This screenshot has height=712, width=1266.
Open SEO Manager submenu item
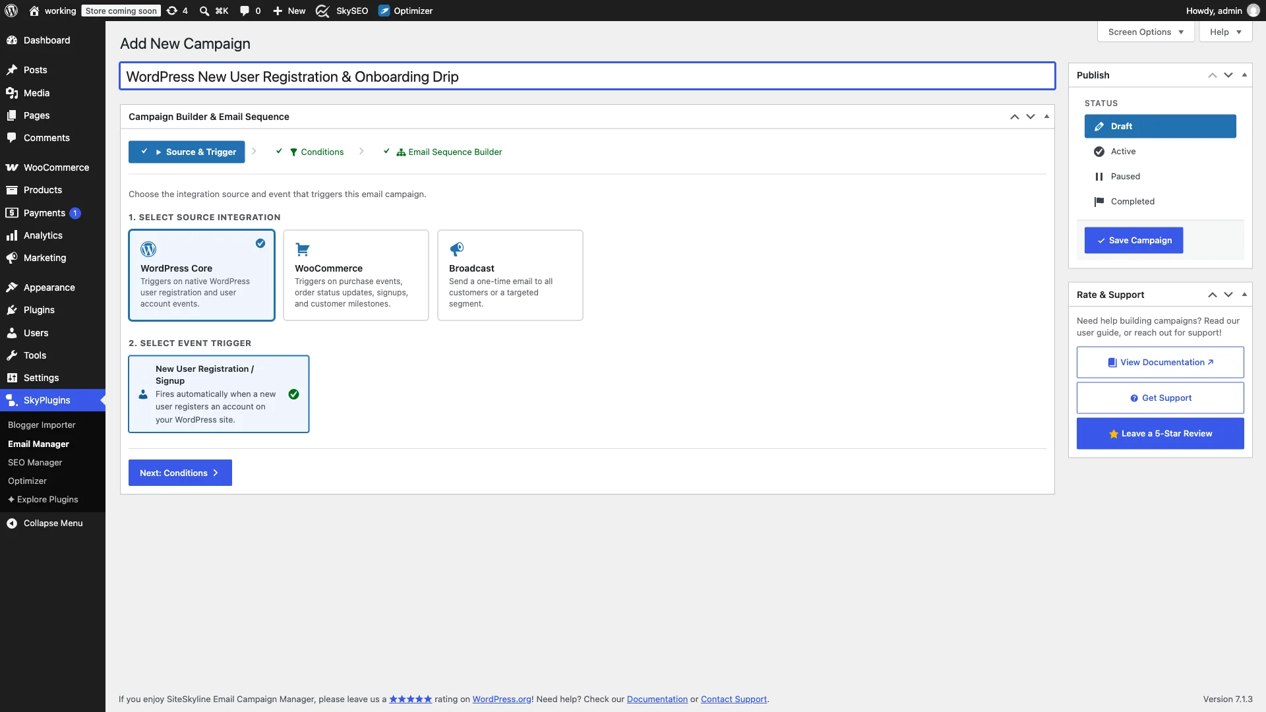(35, 463)
